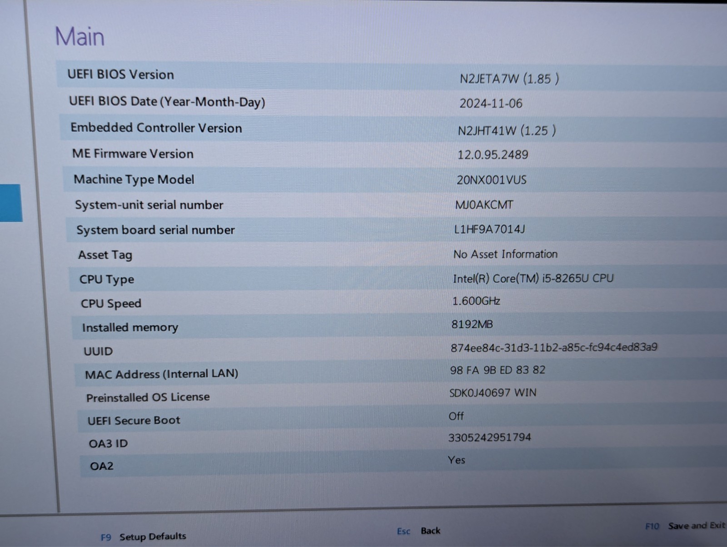Screen dimensions: 727x547
Task: Select board serial L1HF9A7014J
Action: coord(490,229)
